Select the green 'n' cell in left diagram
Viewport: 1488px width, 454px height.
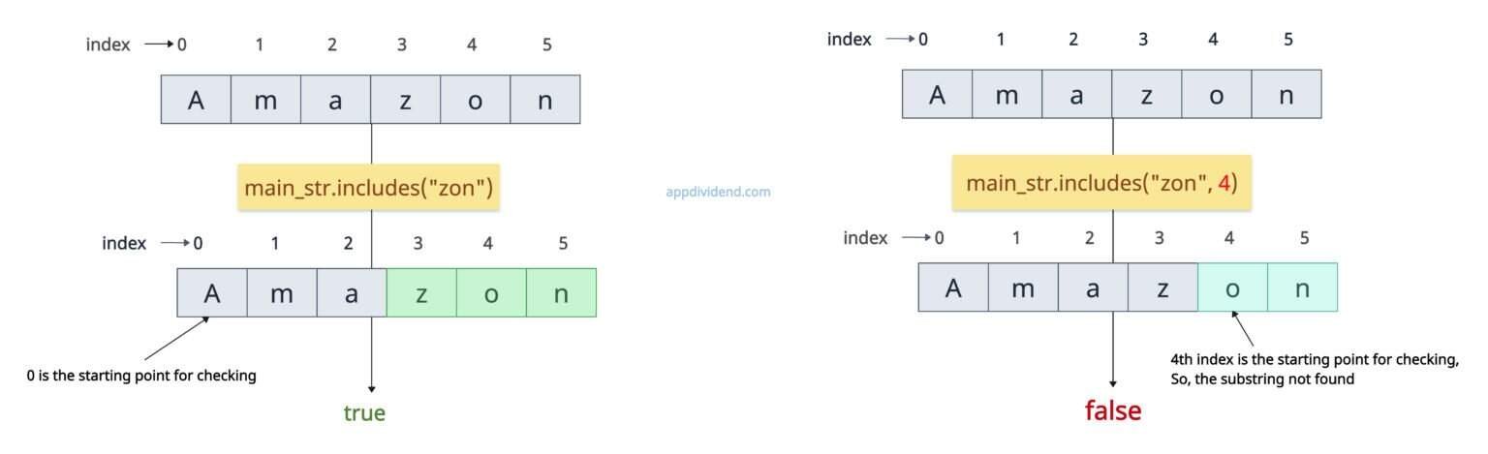(x=561, y=293)
